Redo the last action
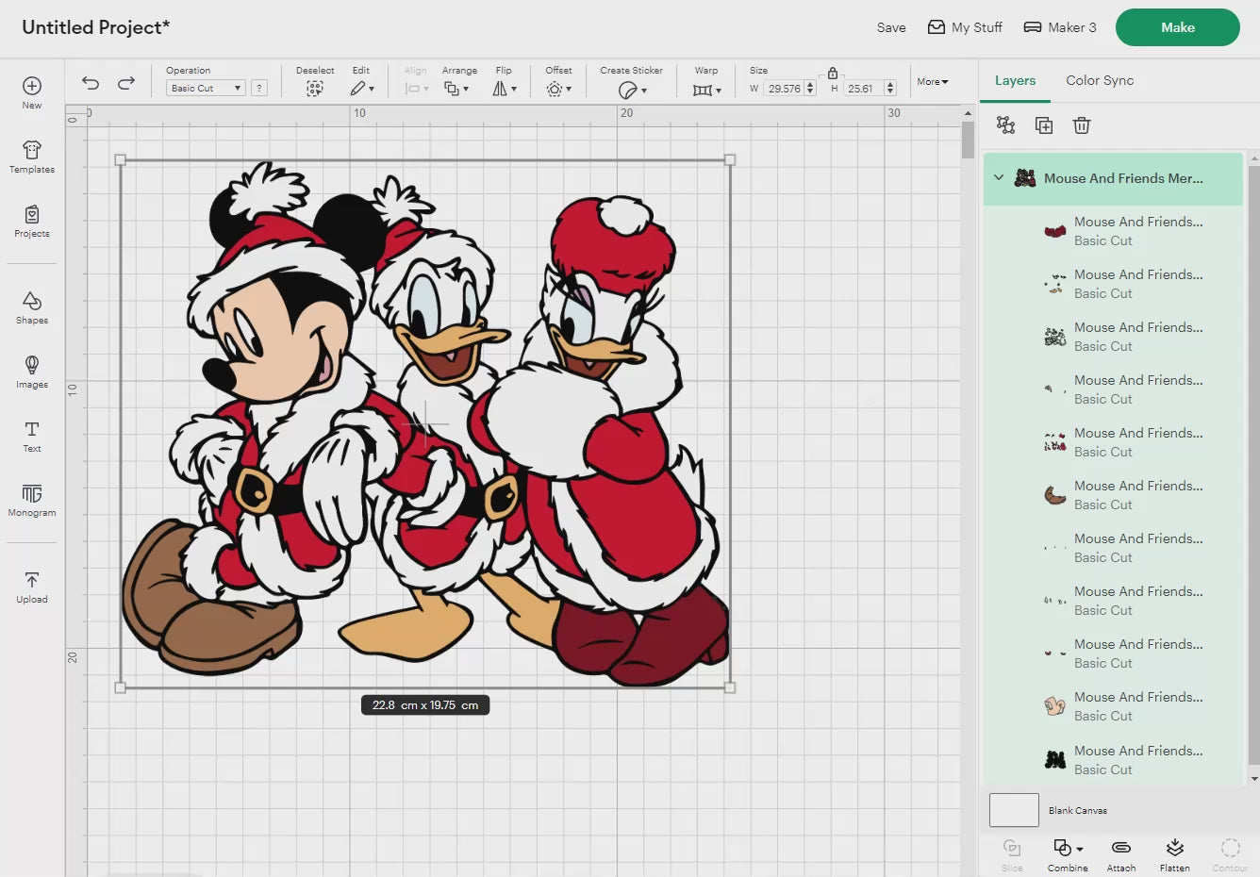This screenshot has height=877, width=1260. tap(126, 83)
